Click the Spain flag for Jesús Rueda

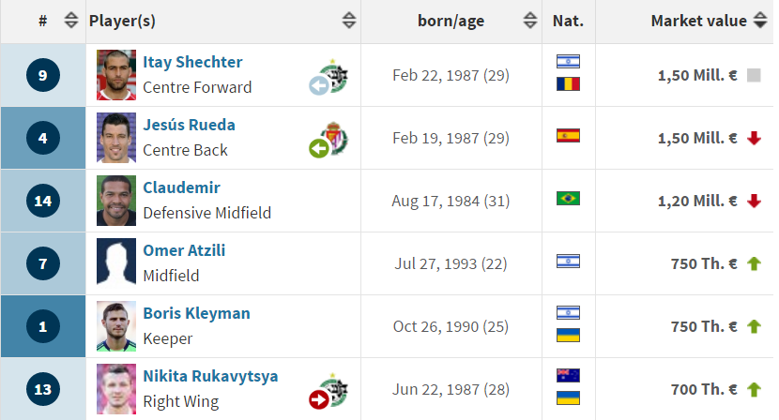coord(568,136)
